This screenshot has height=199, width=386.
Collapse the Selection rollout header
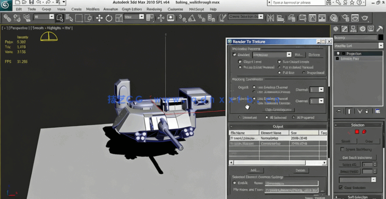coord(357,125)
